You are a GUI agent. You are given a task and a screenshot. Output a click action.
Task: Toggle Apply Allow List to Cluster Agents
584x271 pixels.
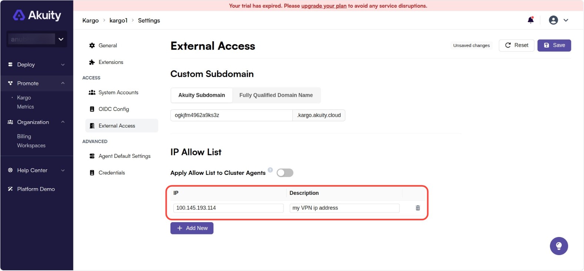285,172
